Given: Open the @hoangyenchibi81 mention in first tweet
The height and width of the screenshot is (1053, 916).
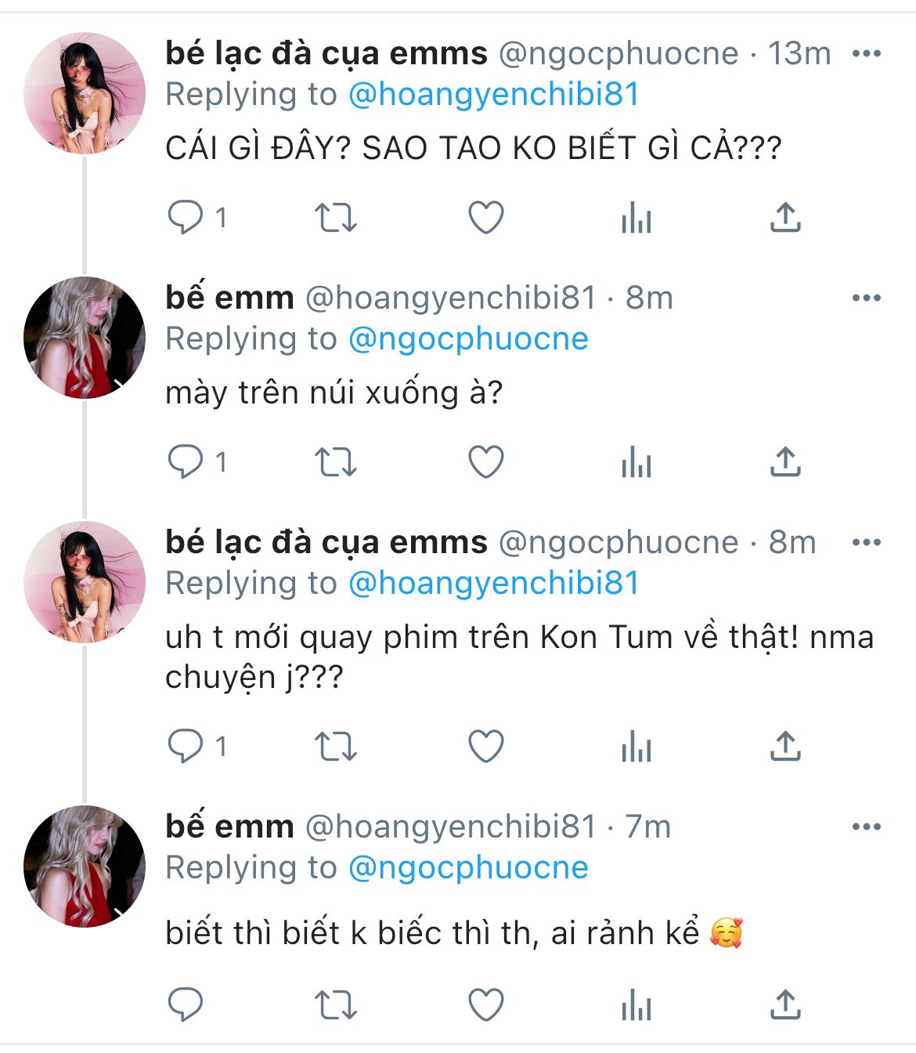Looking at the screenshot, I should (x=493, y=95).
